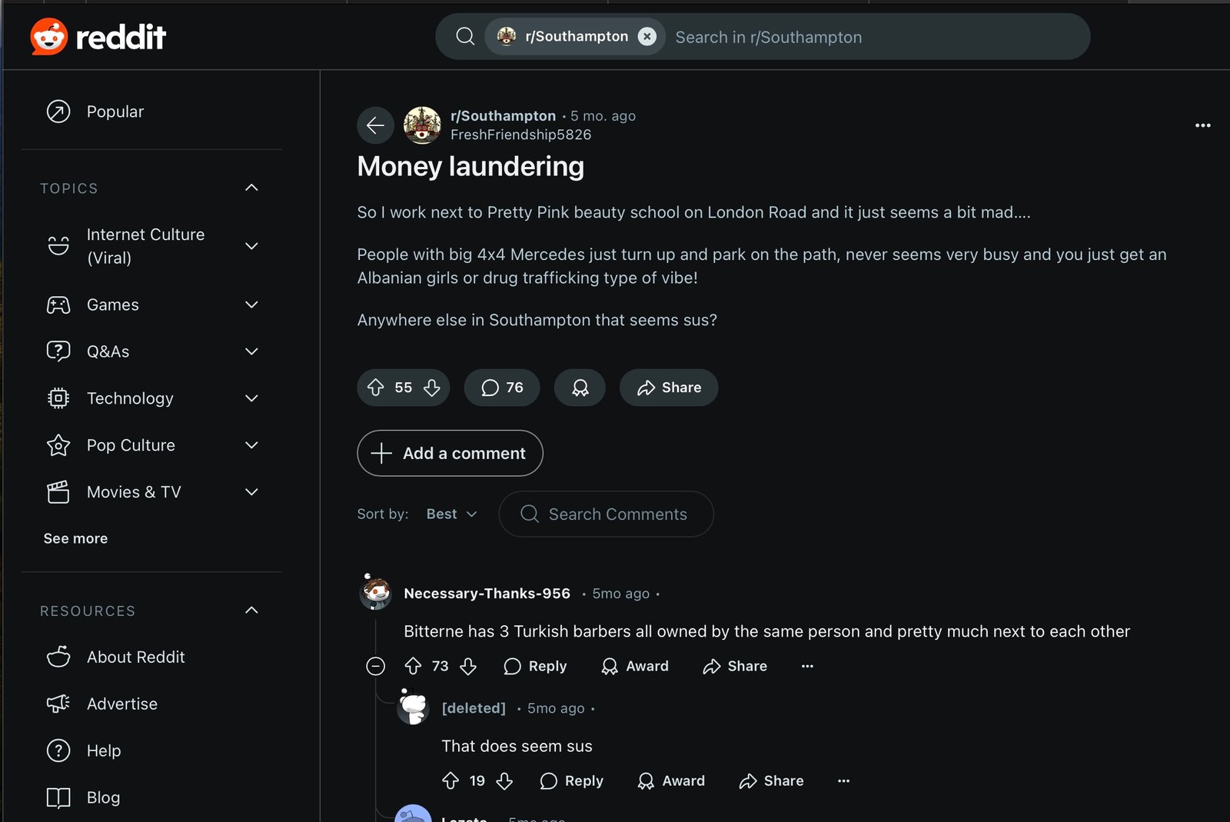The image size is (1230, 822).
Task: Open the Sort by Best dropdown
Action: click(x=451, y=514)
